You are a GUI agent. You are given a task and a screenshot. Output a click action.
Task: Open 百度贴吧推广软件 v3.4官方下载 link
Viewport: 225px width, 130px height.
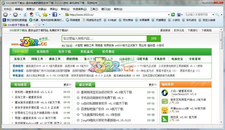tap(102, 109)
